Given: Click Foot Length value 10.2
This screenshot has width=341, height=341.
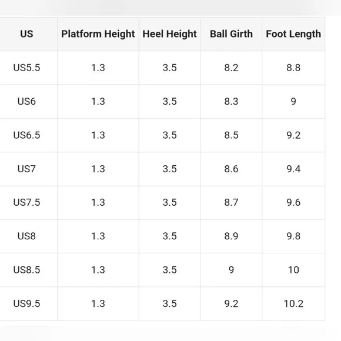Looking at the screenshot, I should (x=293, y=303).
